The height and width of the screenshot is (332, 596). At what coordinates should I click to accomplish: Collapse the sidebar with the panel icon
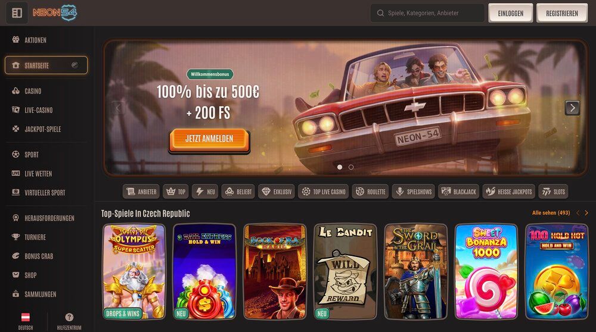[17, 13]
